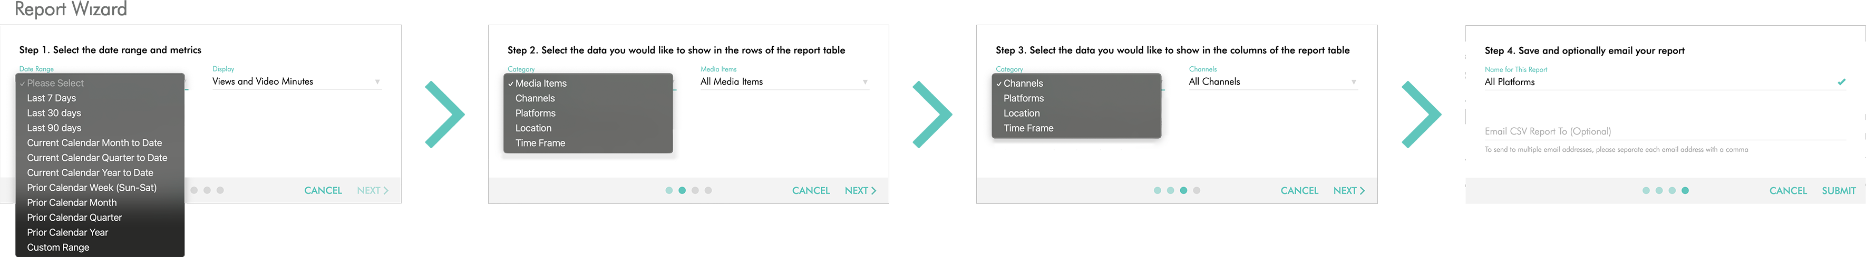Click the "Email CSV Report To" field

pyautogui.click(x=1663, y=131)
